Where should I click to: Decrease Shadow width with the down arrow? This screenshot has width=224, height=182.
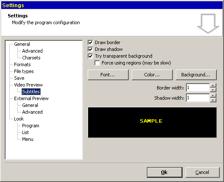point(213,100)
